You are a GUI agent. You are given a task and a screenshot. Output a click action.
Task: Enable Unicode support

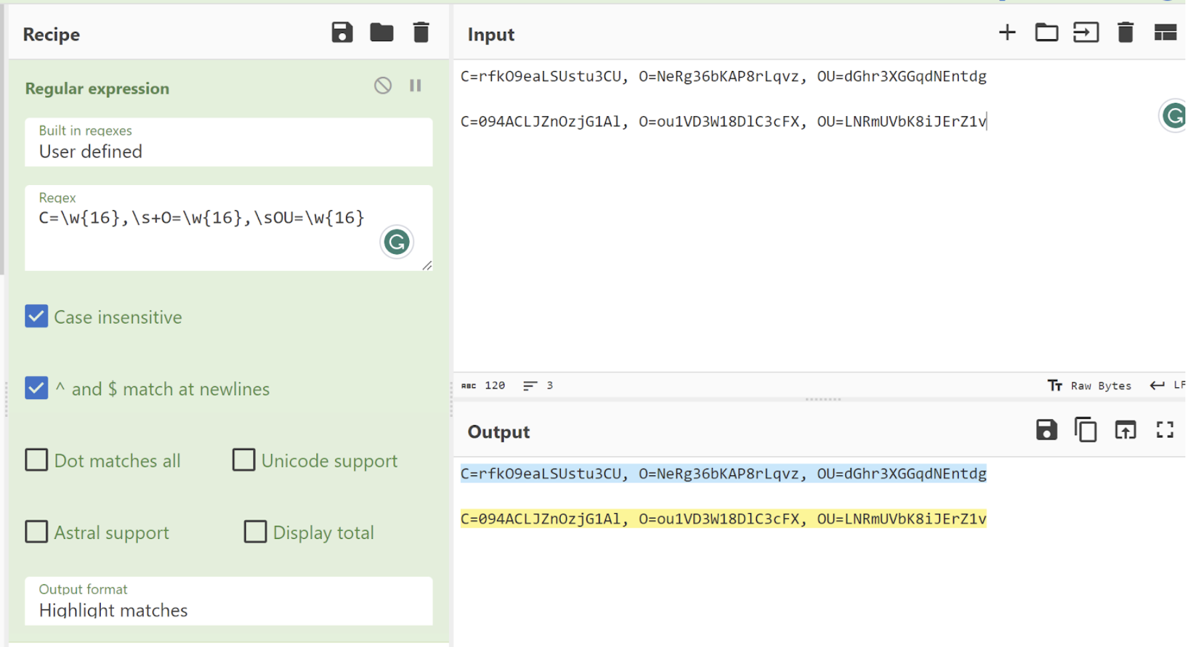(x=243, y=460)
